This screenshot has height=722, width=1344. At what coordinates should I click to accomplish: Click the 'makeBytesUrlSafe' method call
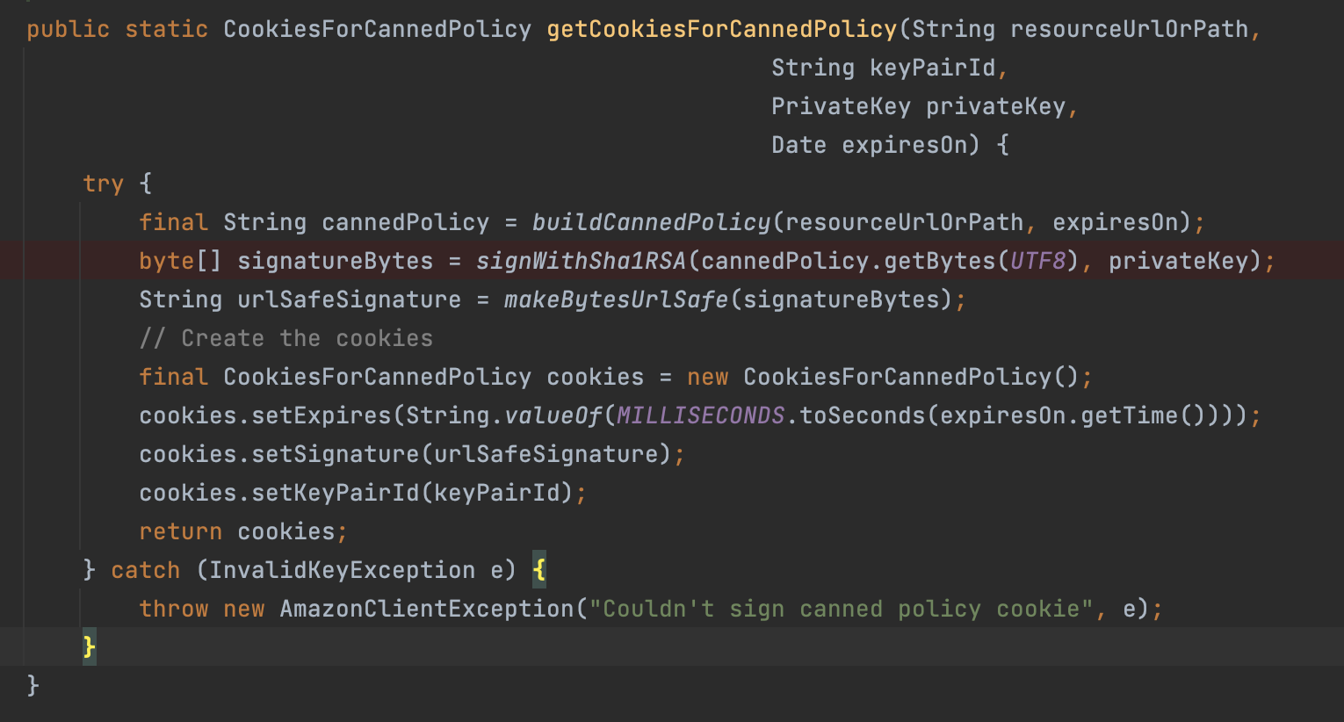617,300
